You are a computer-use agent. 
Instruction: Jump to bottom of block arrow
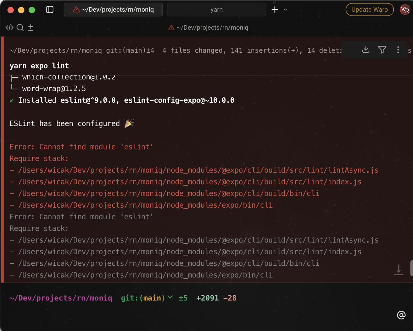pyautogui.click(x=399, y=270)
